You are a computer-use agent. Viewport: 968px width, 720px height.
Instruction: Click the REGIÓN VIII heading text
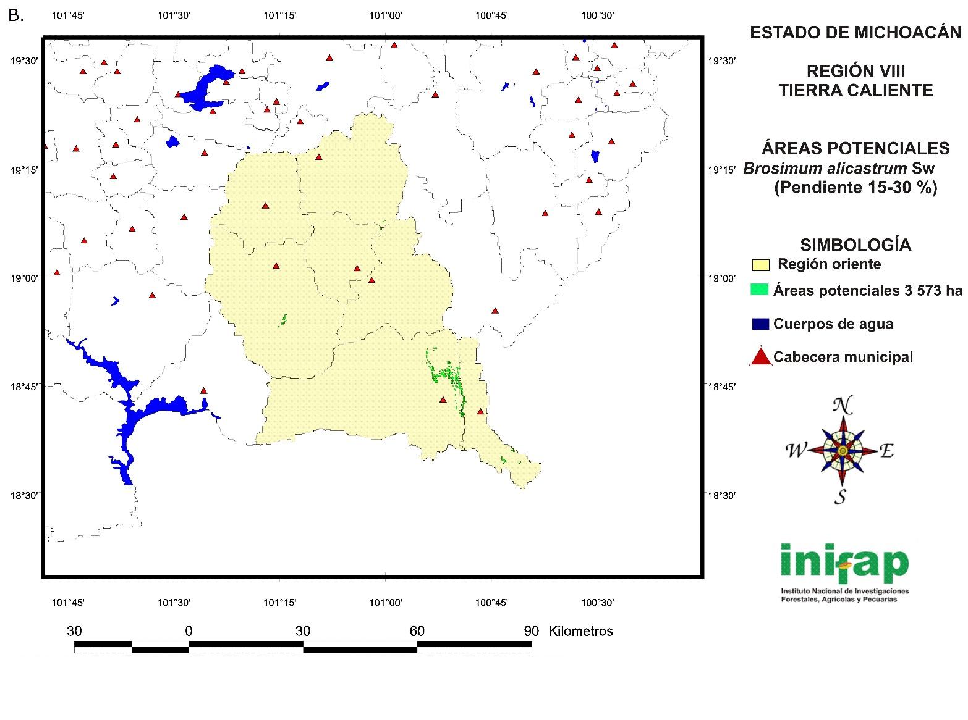pyautogui.click(x=855, y=71)
